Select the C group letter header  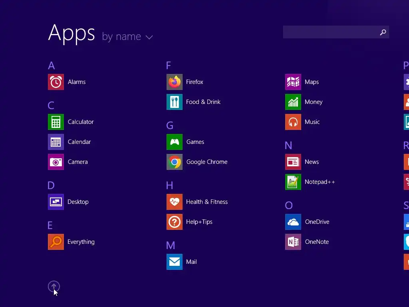pyautogui.click(x=51, y=106)
